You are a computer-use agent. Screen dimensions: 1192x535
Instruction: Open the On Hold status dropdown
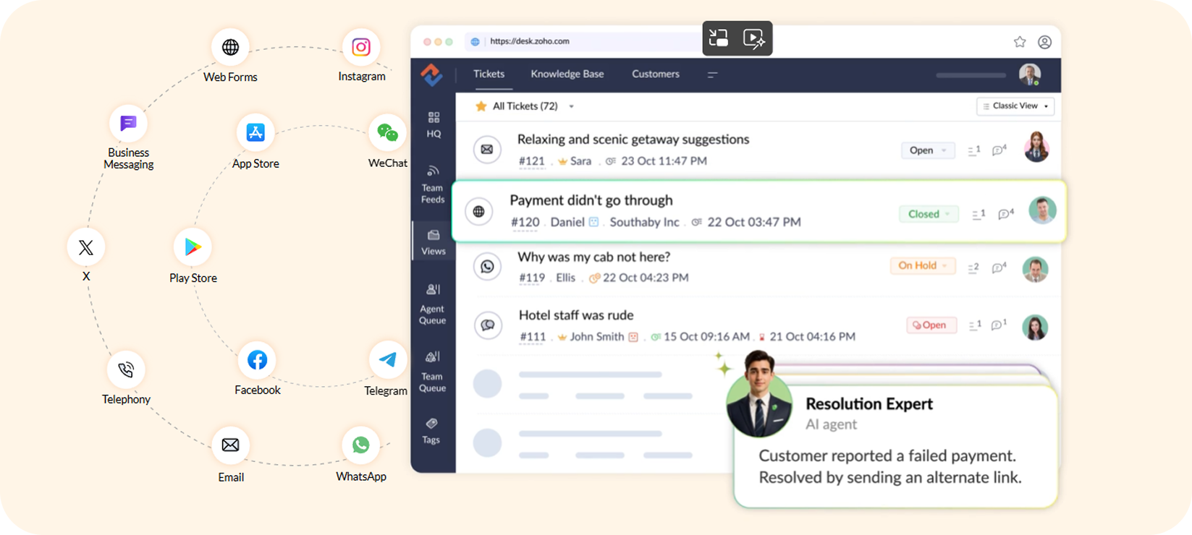922,266
